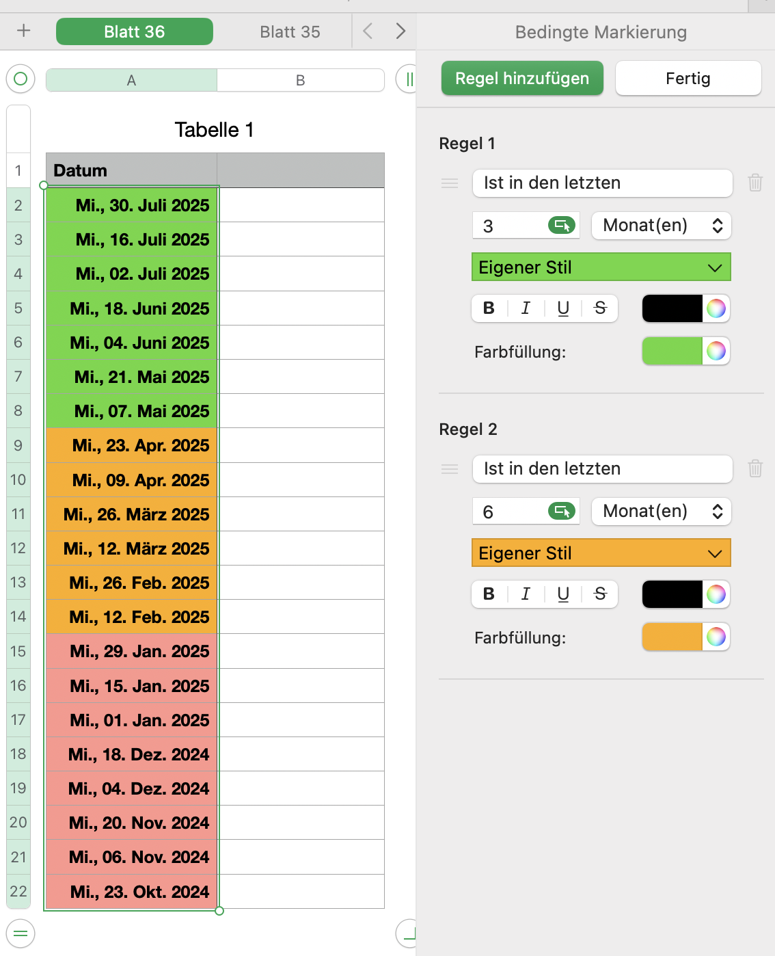Delete Regel 2 with trash icon
Screen dimensions: 775x956
tap(755, 468)
